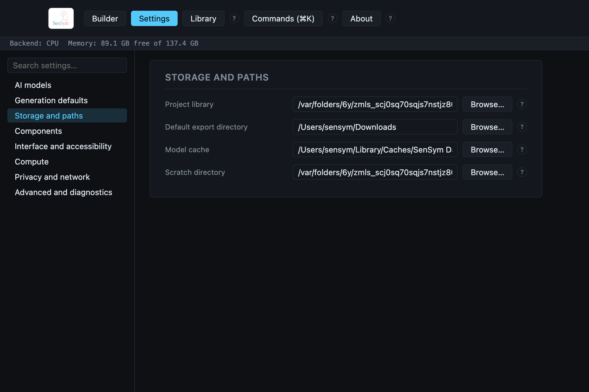Focus the Search settings field
Viewport: 589px width, 392px height.
[67, 65]
